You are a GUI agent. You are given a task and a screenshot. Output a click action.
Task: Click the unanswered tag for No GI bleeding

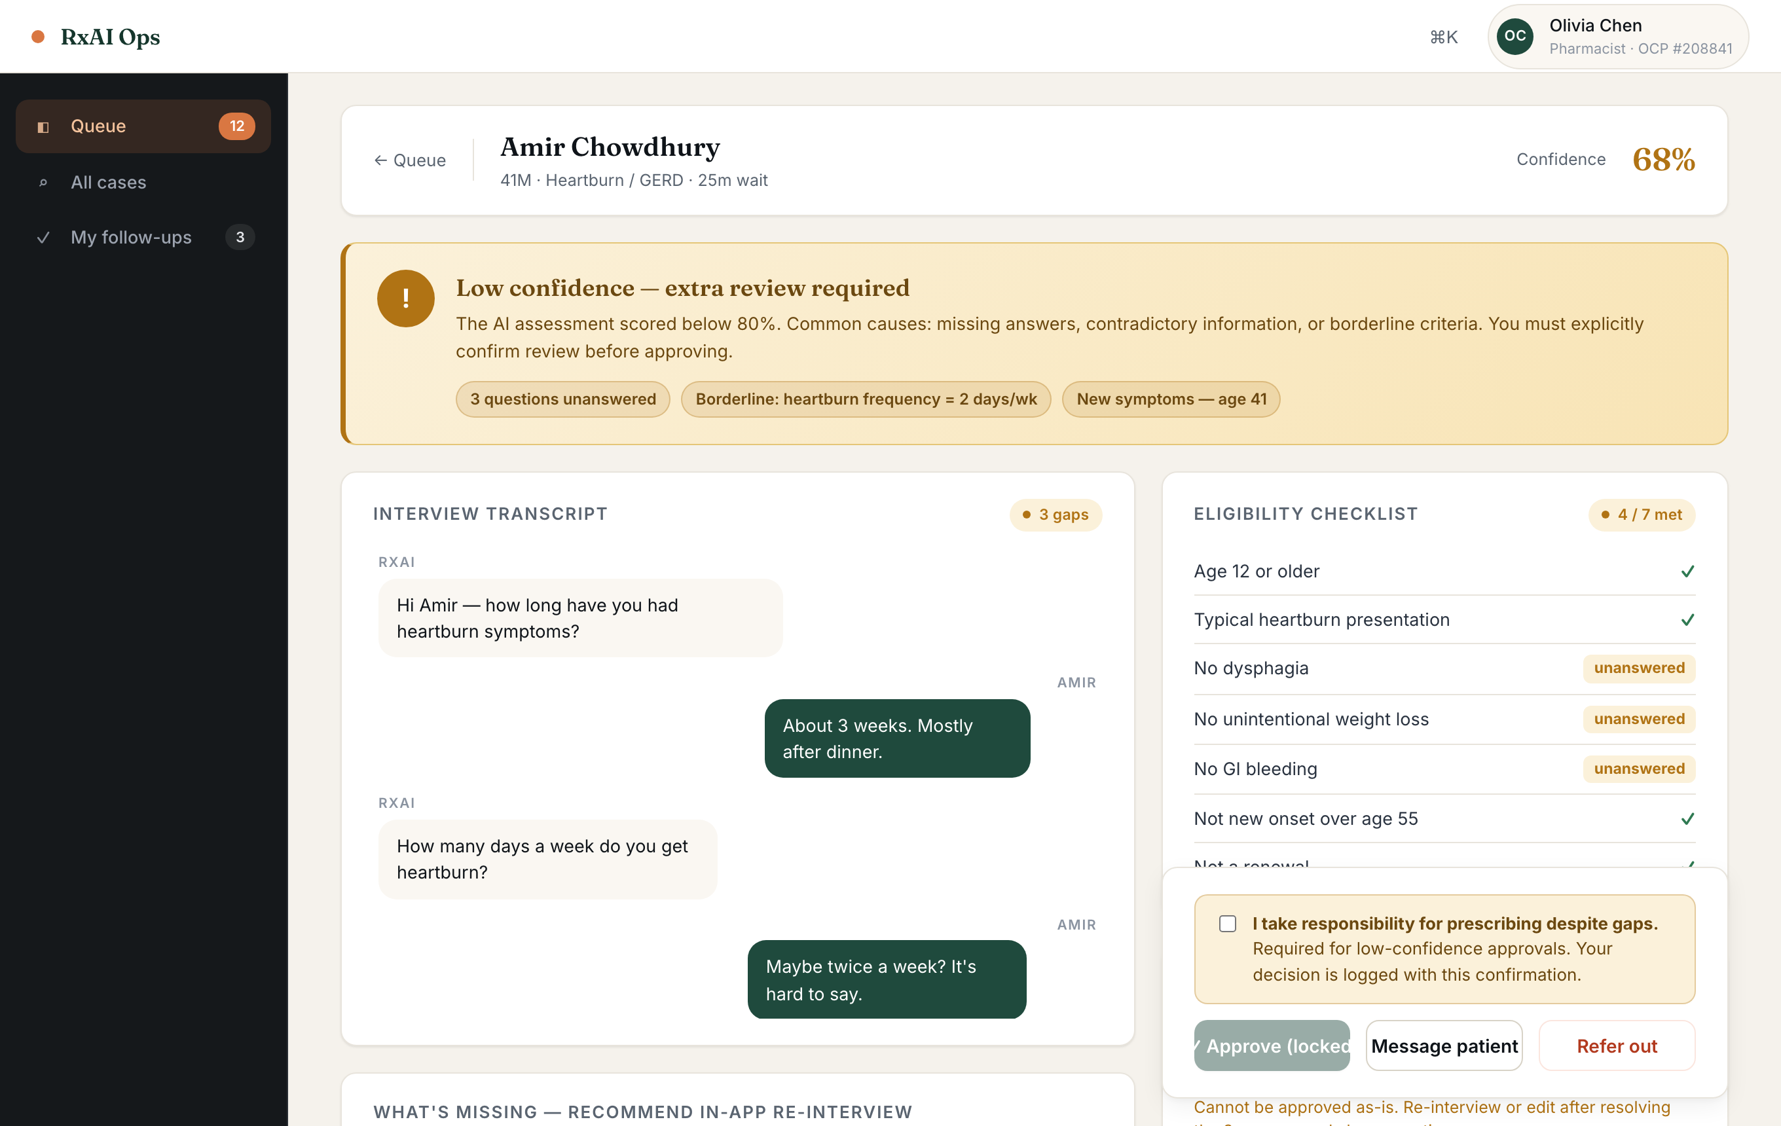coord(1639,769)
